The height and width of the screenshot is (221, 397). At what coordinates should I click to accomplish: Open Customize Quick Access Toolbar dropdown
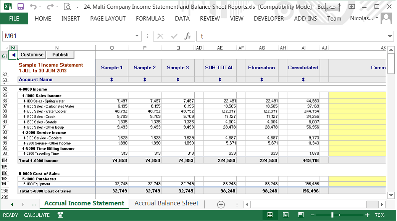click(x=78, y=7)
